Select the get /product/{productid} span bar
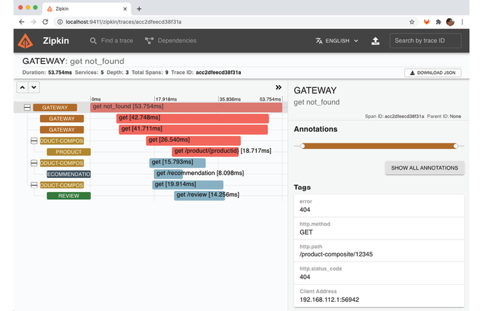483x311 pixels. point(205,151)
